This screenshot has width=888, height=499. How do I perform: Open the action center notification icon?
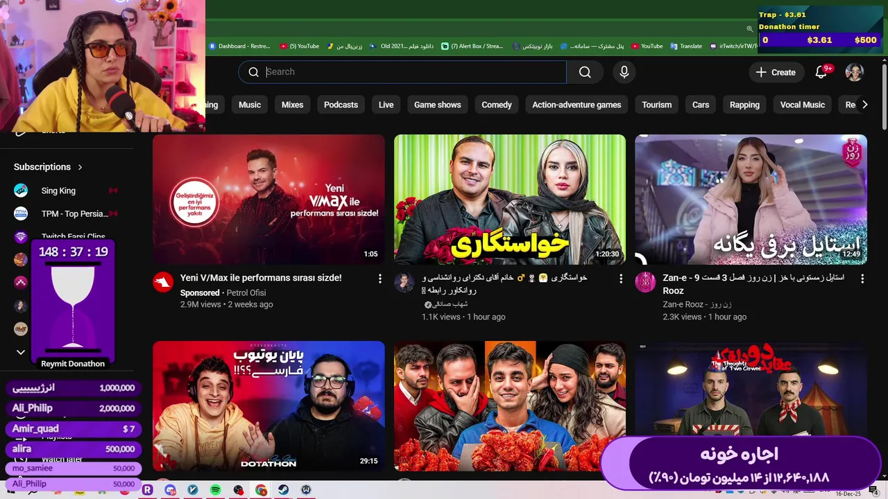[x=873, y=491]
